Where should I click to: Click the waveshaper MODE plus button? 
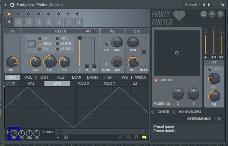click(106, 64)
